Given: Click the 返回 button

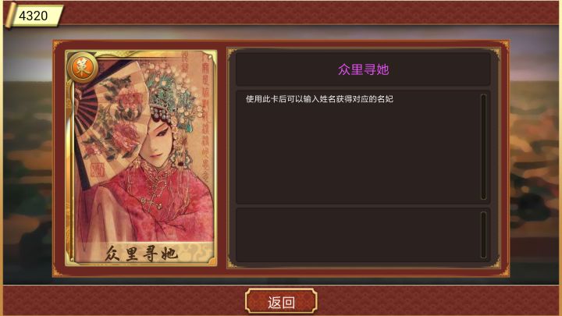Looking at the screenshot, I should click(x=281, y=302).
